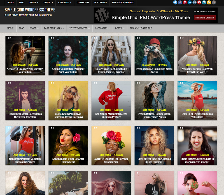Open Awesome Sample Post With Everything post
The height and width of the screenshot is (195, 224).
point(197,70)
